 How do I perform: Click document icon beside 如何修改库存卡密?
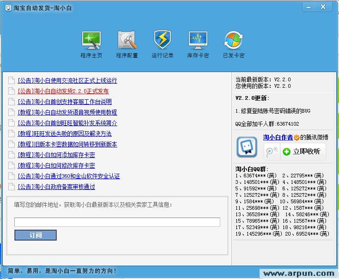tap(12, 165)
